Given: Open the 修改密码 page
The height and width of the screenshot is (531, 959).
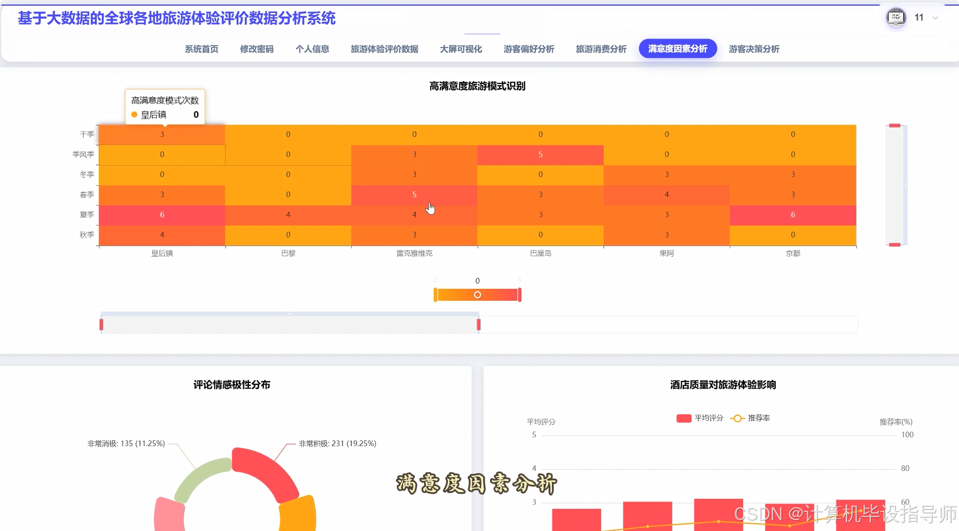Looking at the screenshot, I should [x=256, y=49].
